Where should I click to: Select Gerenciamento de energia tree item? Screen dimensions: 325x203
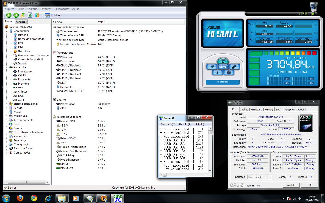(x=33, y=55)
